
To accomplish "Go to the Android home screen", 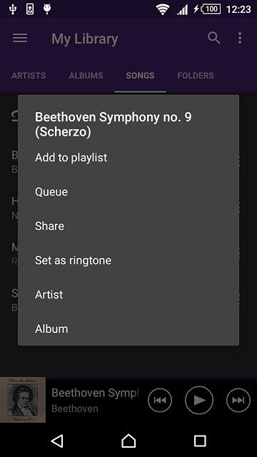I will pos(128,441).
